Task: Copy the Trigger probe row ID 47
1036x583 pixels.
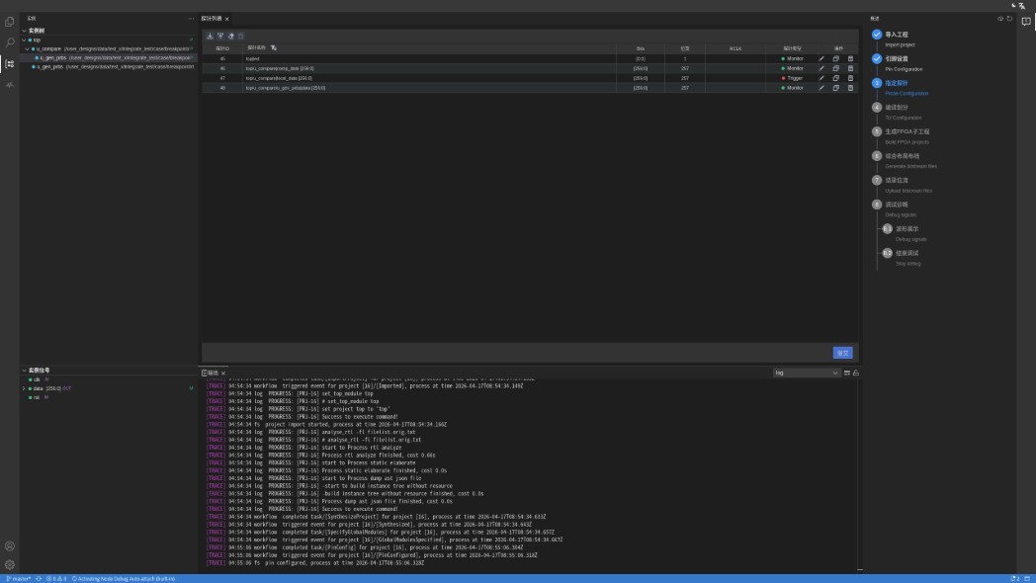Action: (x=835, y=78)
